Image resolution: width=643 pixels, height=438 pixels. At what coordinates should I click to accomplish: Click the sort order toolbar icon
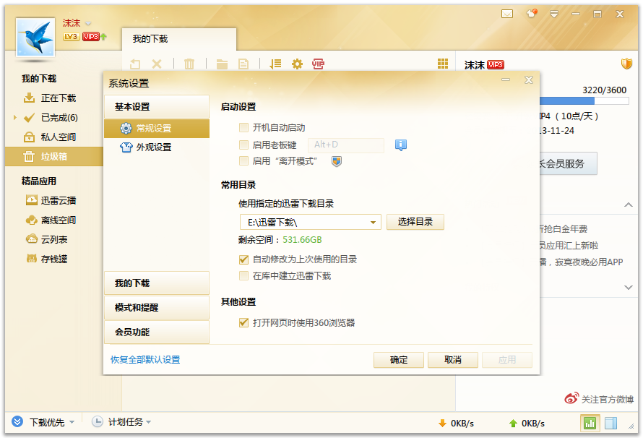click(275, 64)
